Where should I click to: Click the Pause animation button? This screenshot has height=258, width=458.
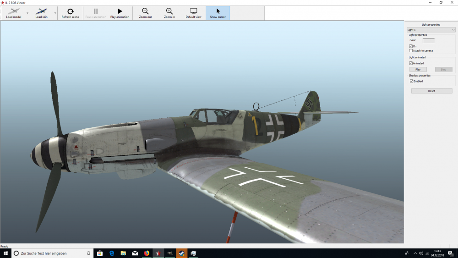pyautogui.click(x=96, y=13)
